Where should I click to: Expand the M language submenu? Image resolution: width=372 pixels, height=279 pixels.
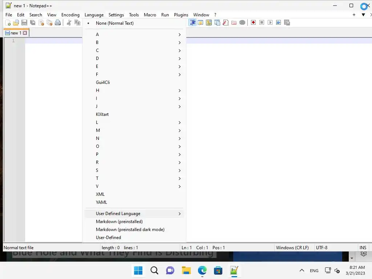(134, 130)
